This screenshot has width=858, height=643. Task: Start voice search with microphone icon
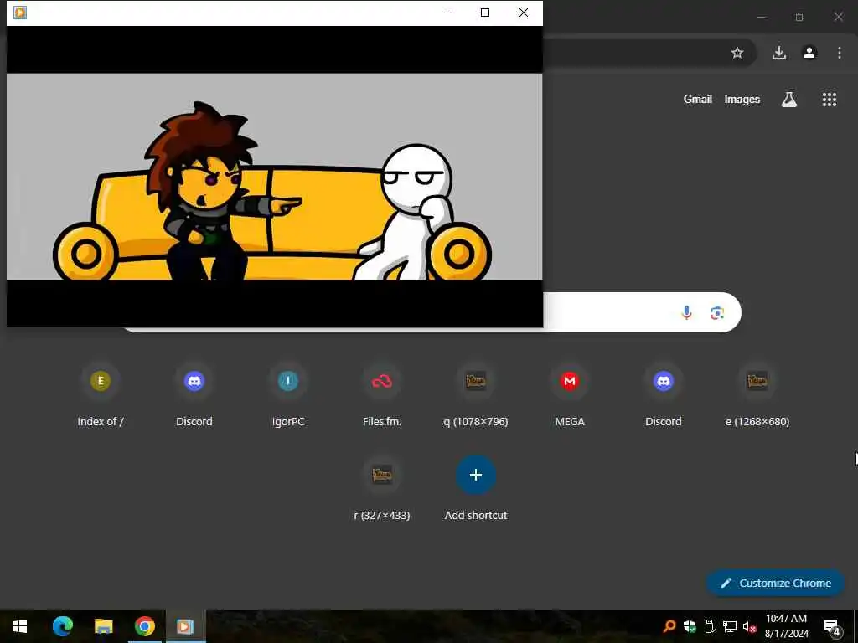pos(686,312)
